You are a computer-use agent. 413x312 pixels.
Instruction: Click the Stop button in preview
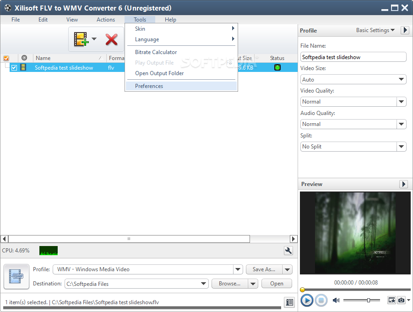tap(321, 300)
